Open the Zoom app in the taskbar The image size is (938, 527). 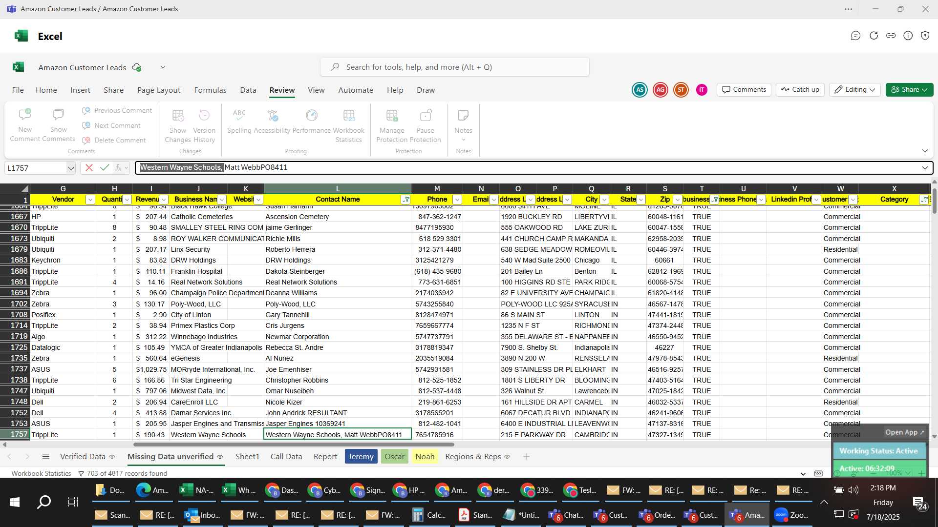click(x=792, y=515)
